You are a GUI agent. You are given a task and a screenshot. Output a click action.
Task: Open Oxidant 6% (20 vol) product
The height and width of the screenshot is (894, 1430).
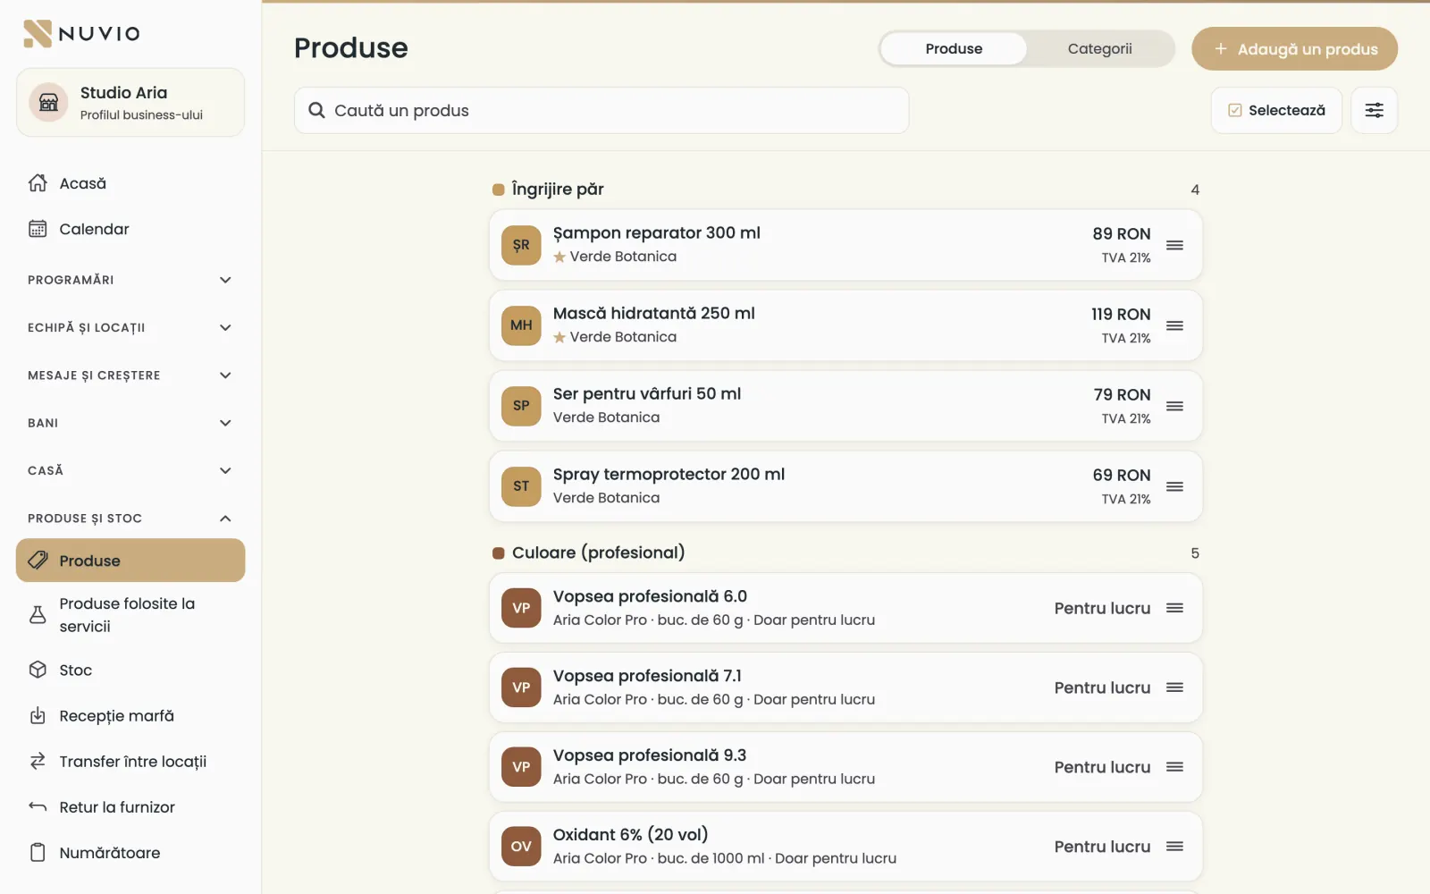(x=845, y=847)
